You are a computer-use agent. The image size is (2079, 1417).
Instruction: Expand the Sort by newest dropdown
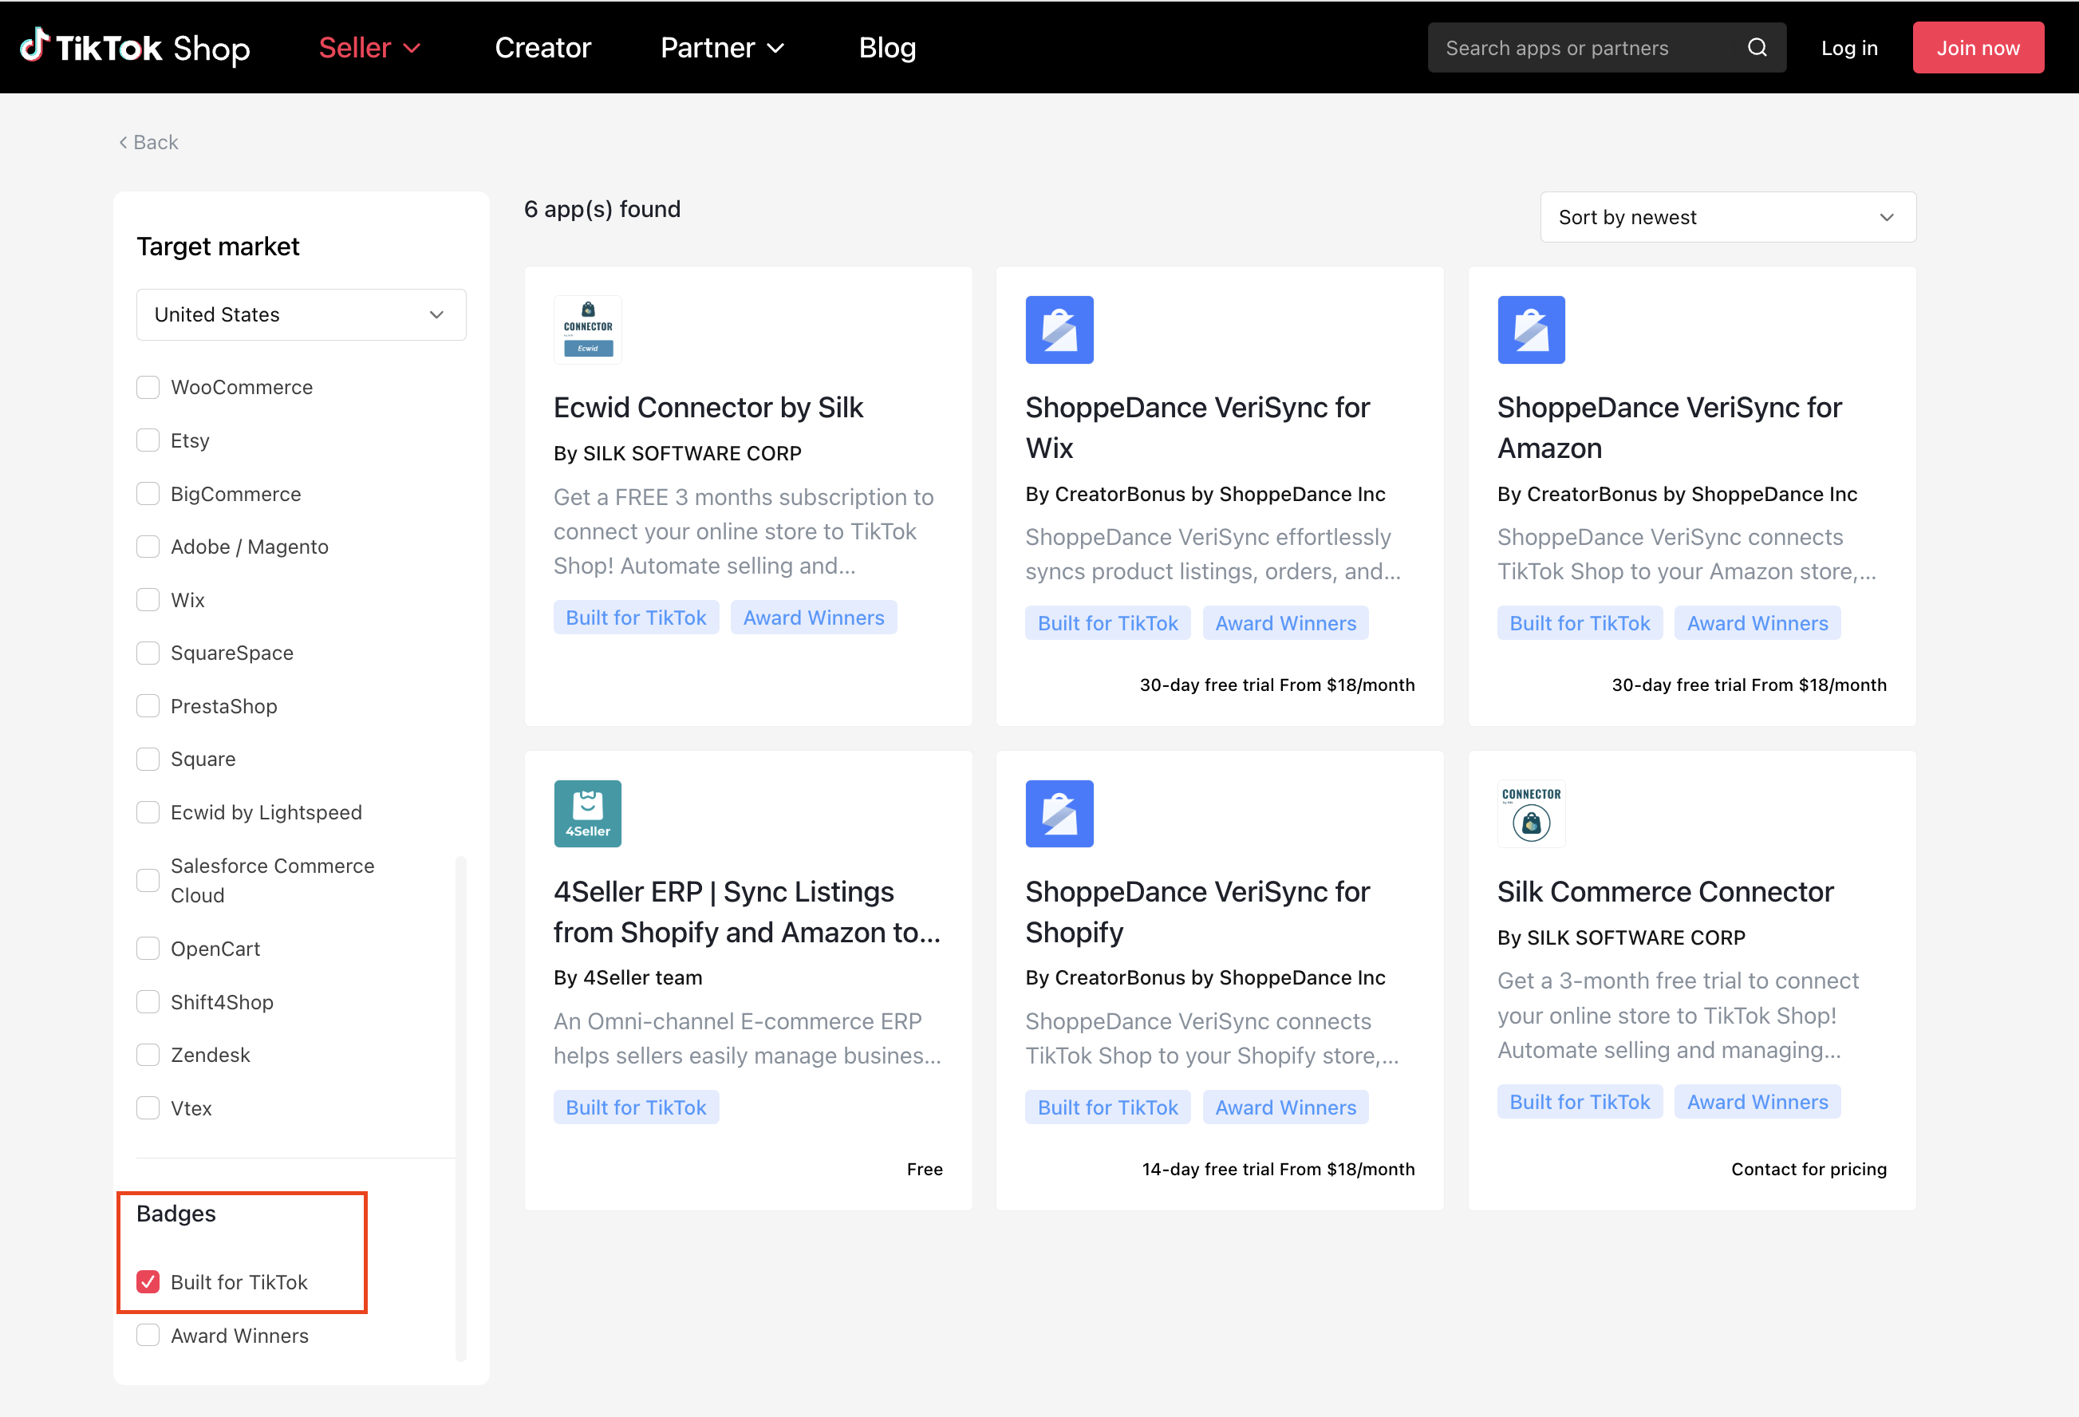[x=1726, y=217]
